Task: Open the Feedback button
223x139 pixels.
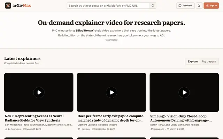Action: (x=185, y=6)
